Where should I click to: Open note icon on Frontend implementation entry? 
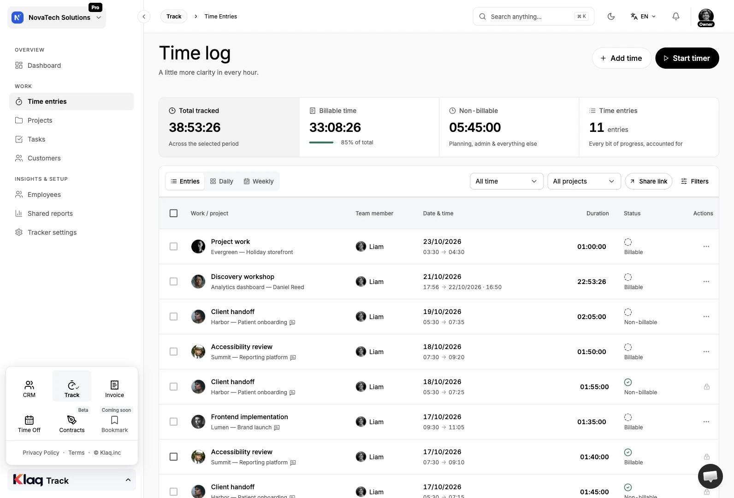click(x=277, y=427)
